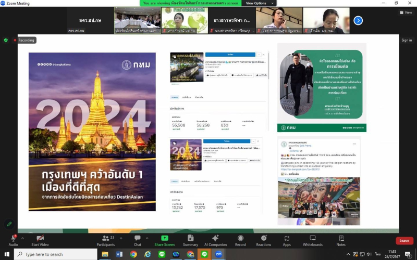Open the Apps panel
Screen dimensions: 417x260
pyautogui.click(x=287, y=239)
